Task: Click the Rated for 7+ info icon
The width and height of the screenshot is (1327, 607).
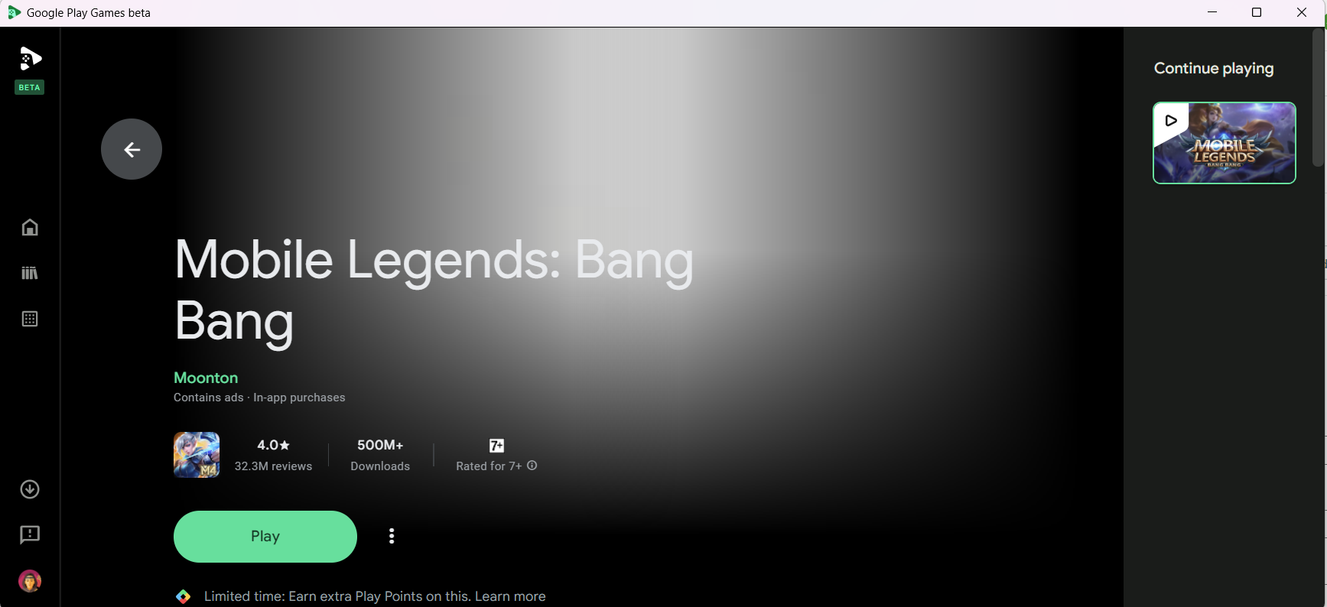Action: [x=532, y=466]
